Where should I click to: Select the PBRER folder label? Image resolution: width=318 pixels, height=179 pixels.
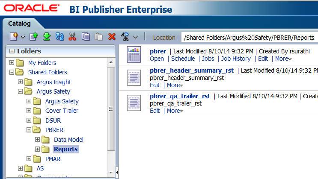(54, 130)
